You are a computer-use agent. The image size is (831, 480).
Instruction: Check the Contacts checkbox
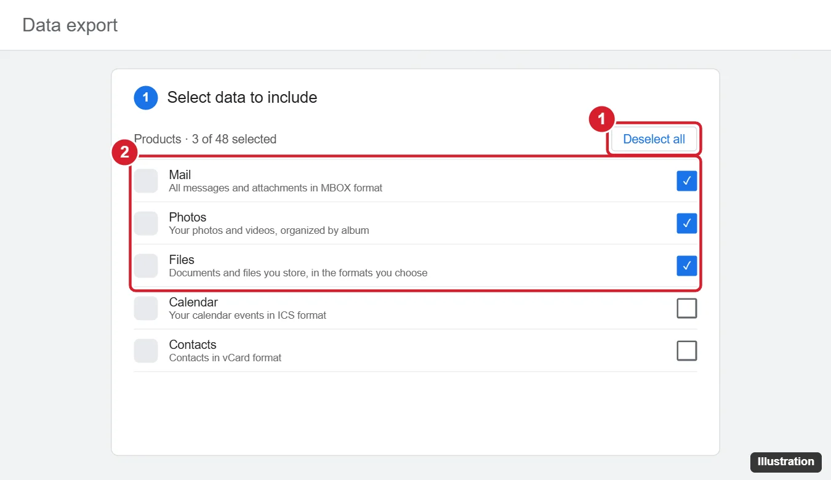[687, 351]
